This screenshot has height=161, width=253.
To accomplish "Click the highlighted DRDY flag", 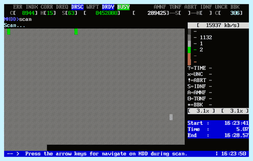I will (108, 7).
